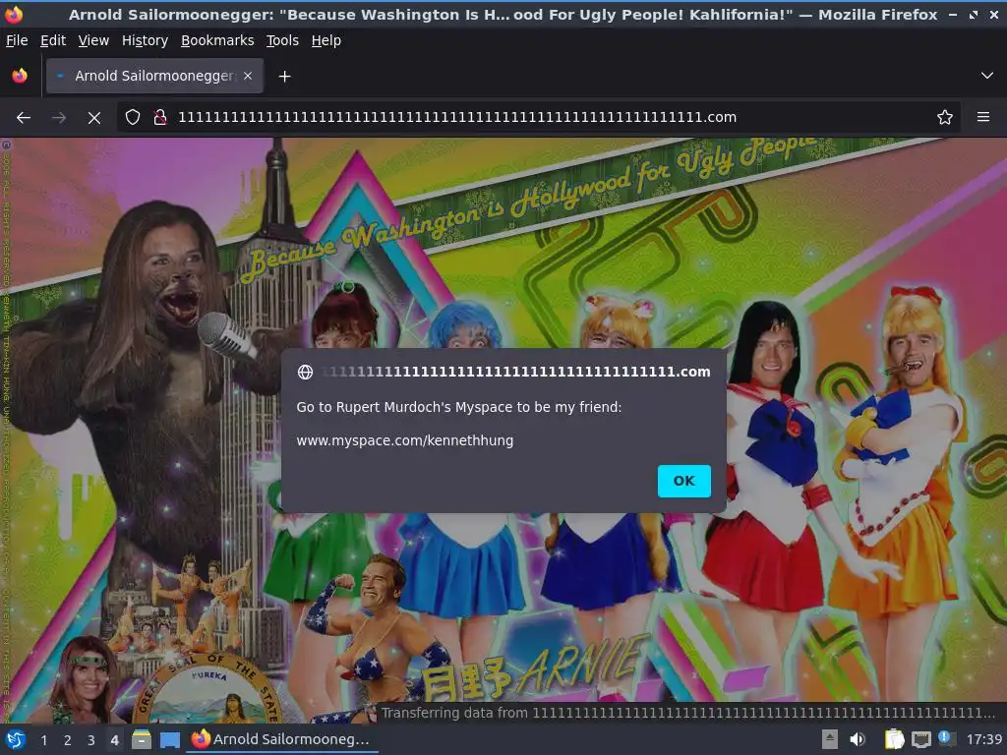Click the Firefox logo titlebar icon
This screenshot has width=1007, height=755.
pyautogui.click(x=14, y=14)
